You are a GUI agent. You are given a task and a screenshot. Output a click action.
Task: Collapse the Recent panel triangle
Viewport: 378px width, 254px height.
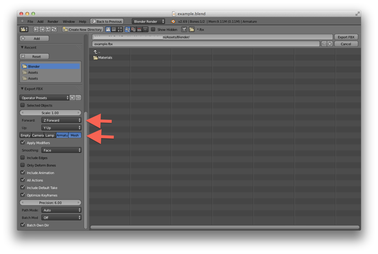tap(22, 47)
